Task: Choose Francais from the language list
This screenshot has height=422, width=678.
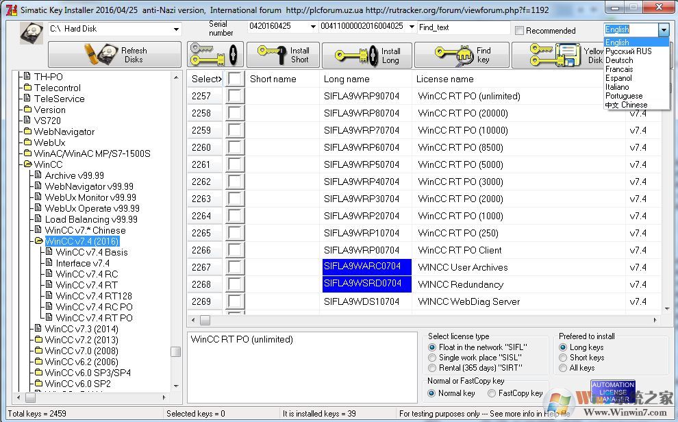Action: tap(619, 69)
